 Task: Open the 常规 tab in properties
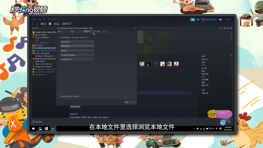pyautogui.click(x=63, y=32)
